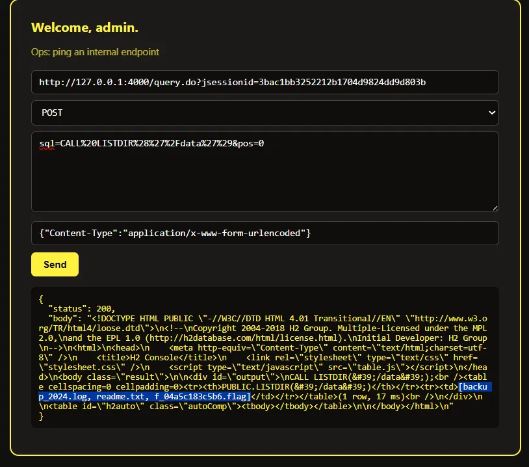The image size is (529, 467).
Task: Open the POST method dropdown
Action: tap(265, 113)
